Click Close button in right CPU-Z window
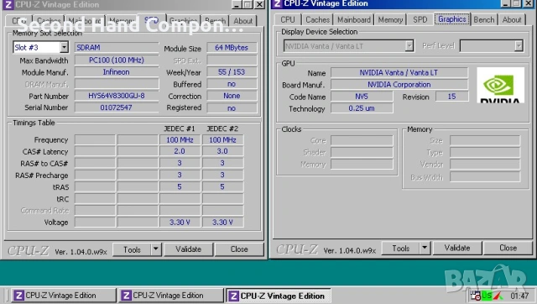Image resolution: width=537 pixels, height=304 pixels. click(x=508, y=248)
